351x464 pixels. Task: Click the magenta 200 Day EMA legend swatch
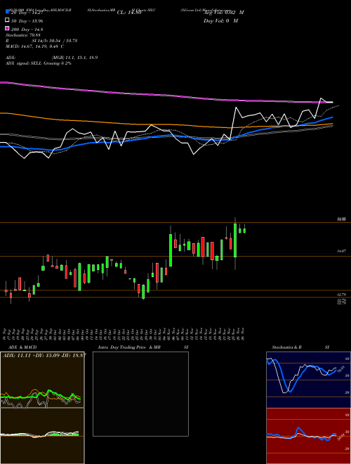(x=7, y=28)
